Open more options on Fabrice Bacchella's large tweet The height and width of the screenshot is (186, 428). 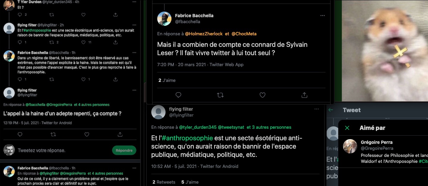point(322,16)
